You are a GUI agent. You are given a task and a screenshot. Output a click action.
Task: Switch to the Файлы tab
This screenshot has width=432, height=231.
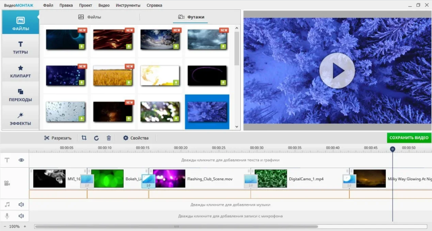[90, 17]
